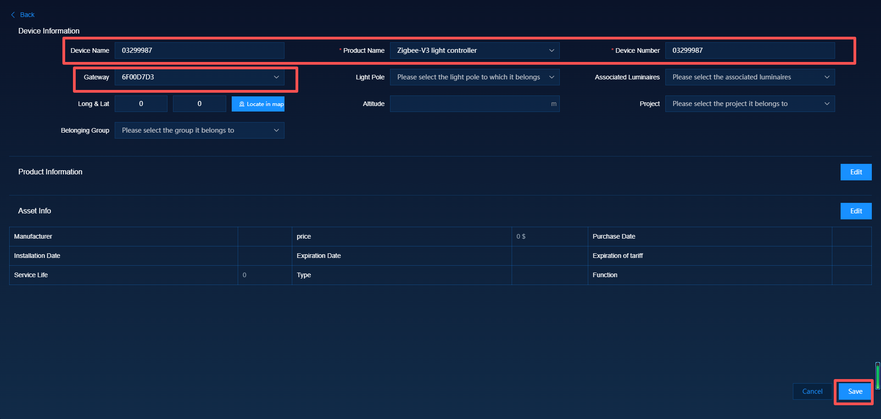The width and height of the screenshot is (881, 419).
Task: Expand the Project dropdown
Action: pyautogui.click(x=749, y=104)
